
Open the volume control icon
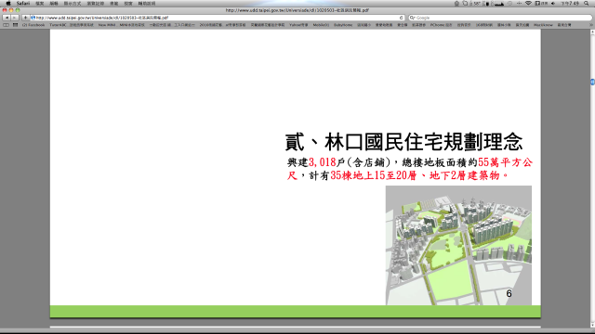553,3
